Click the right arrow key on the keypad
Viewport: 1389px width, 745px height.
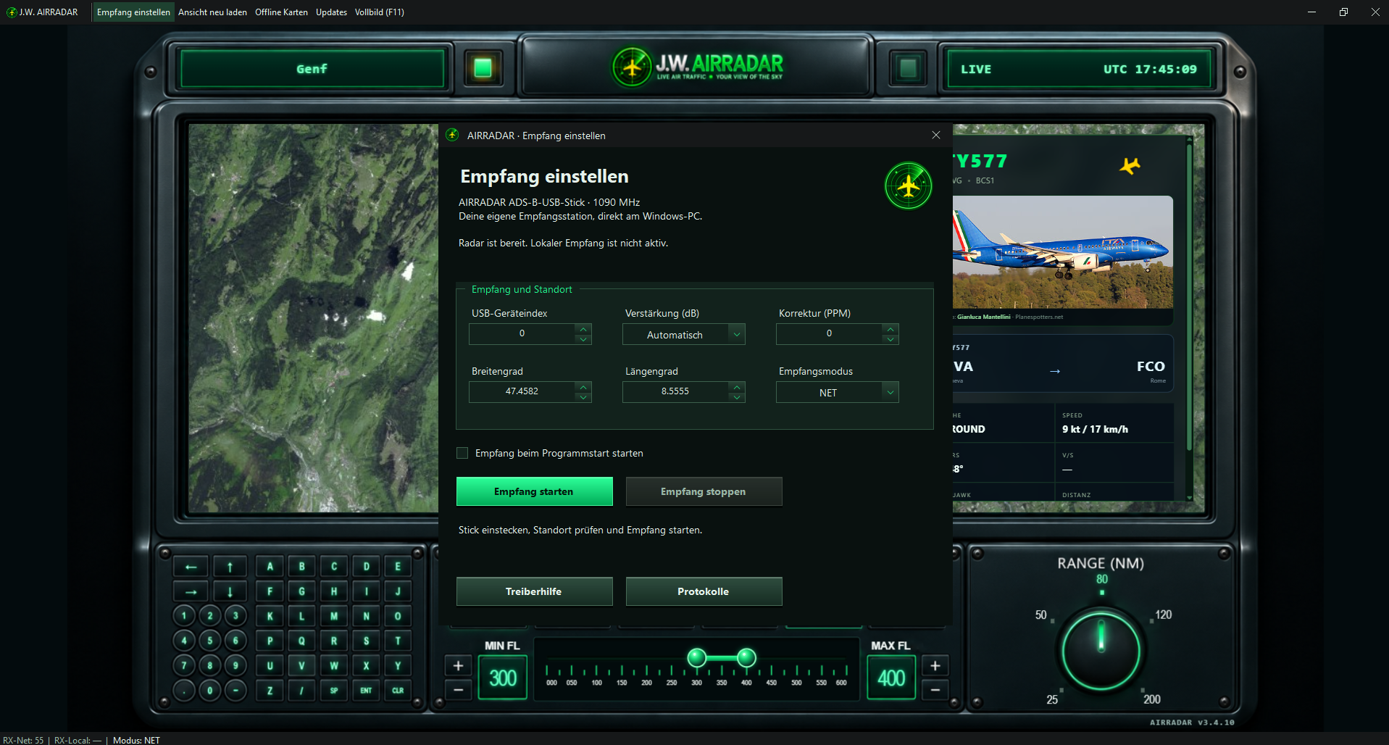click(x=191, y=591)
